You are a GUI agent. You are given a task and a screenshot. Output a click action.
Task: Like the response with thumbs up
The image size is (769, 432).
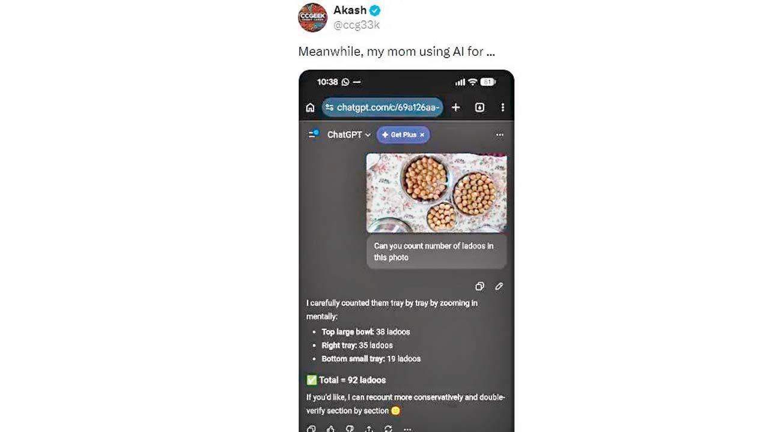click(x=330, y=428)
